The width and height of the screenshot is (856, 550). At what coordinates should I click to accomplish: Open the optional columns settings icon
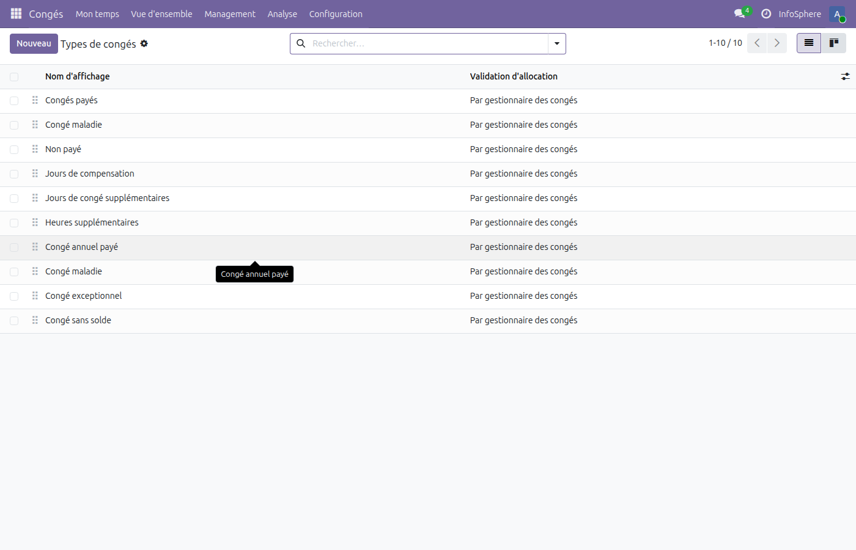click(x=845, y=76)
